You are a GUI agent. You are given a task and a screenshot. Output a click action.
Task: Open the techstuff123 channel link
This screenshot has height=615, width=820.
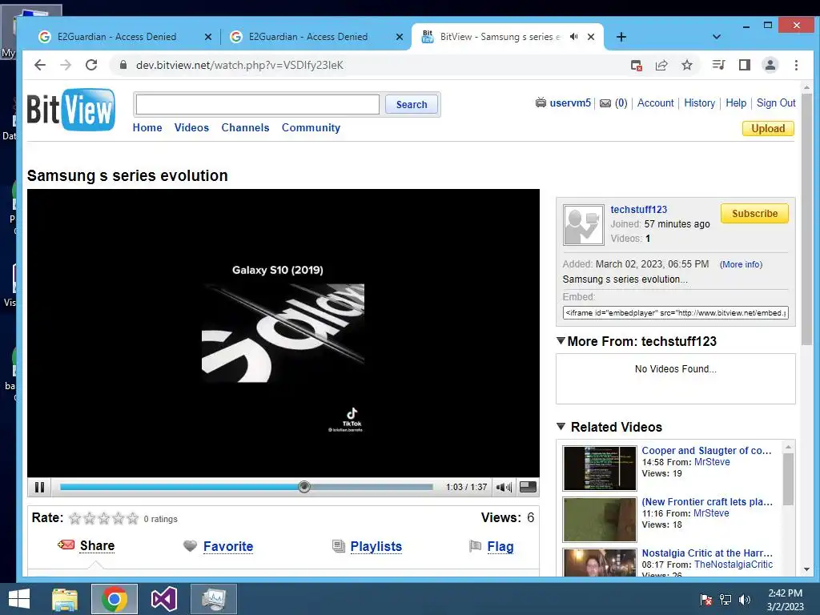click(638, 209)
